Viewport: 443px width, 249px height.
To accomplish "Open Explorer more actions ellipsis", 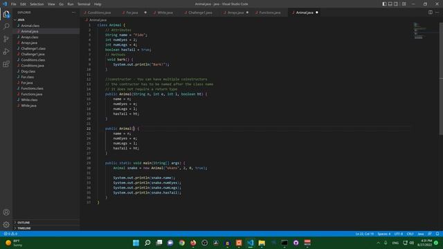I will [74, 12].
